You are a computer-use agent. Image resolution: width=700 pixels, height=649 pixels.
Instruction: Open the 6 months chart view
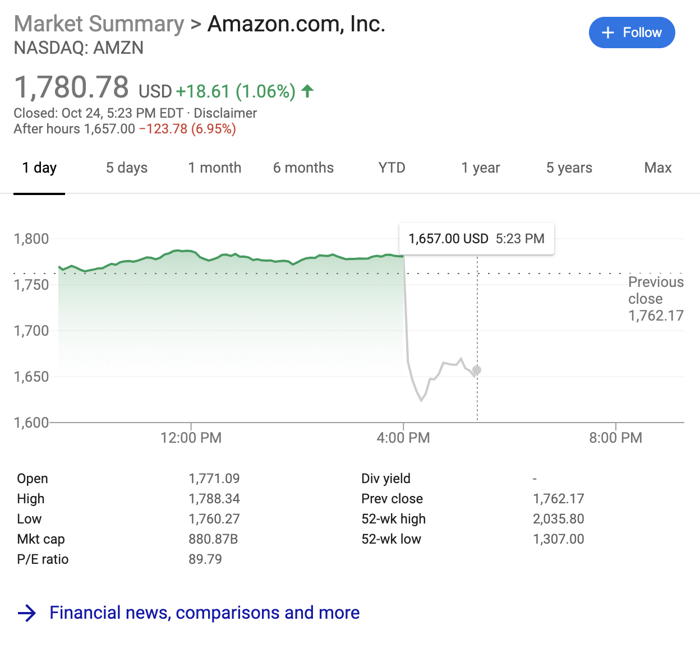point(303,168)
